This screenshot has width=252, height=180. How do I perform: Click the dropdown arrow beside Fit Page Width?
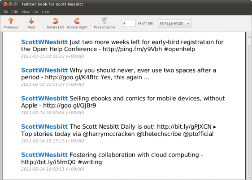(x=188, y=23)
